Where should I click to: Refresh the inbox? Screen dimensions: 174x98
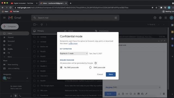point(42,24)
